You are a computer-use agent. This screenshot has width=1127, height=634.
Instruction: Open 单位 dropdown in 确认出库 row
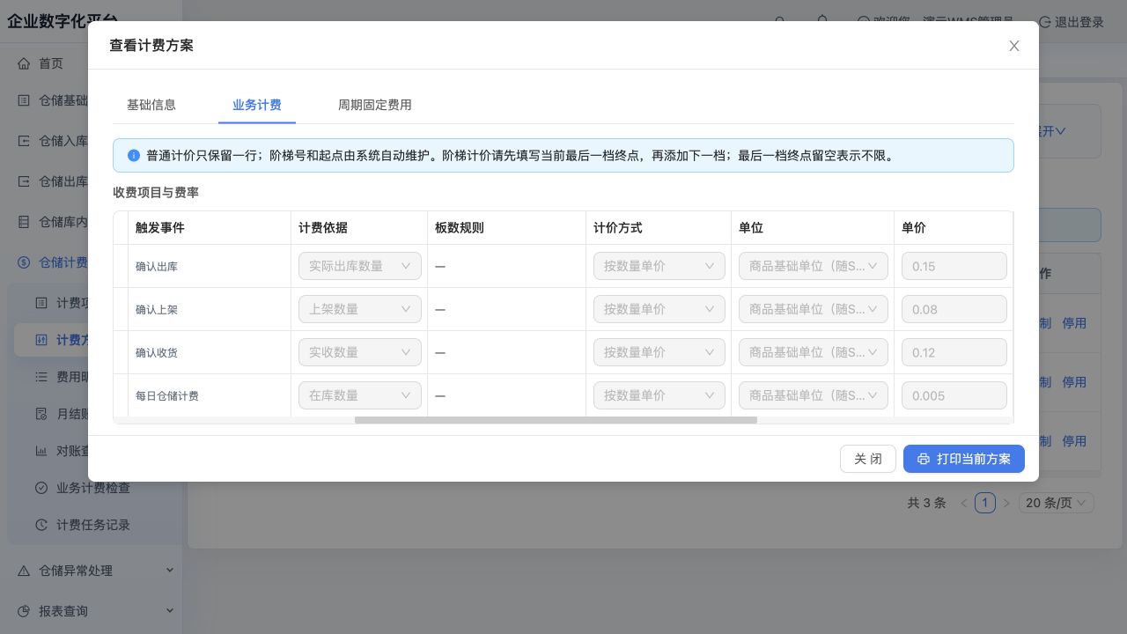814,266
